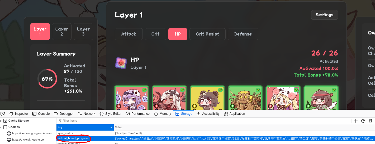The image size is (375, 144).
Task: Click the red element badge on purple-haired card
Action: 118,106
